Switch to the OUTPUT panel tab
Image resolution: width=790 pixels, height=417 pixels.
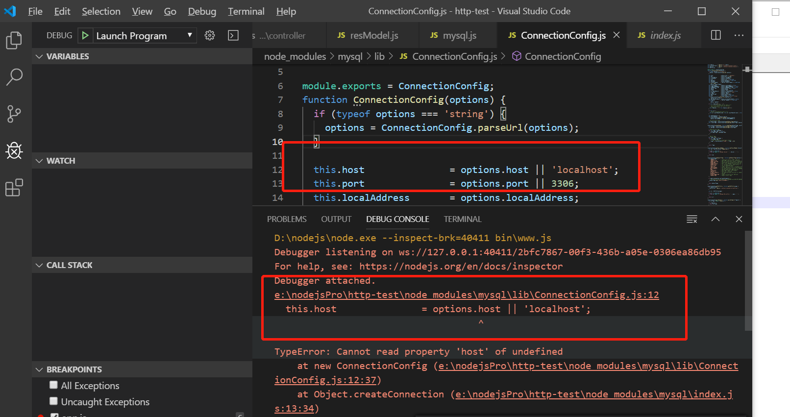(x=336, y=219)
